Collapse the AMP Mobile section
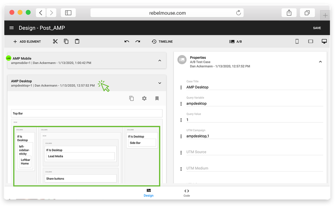The height and width of the screenshot is (206, 335). [x=159, y=60]
